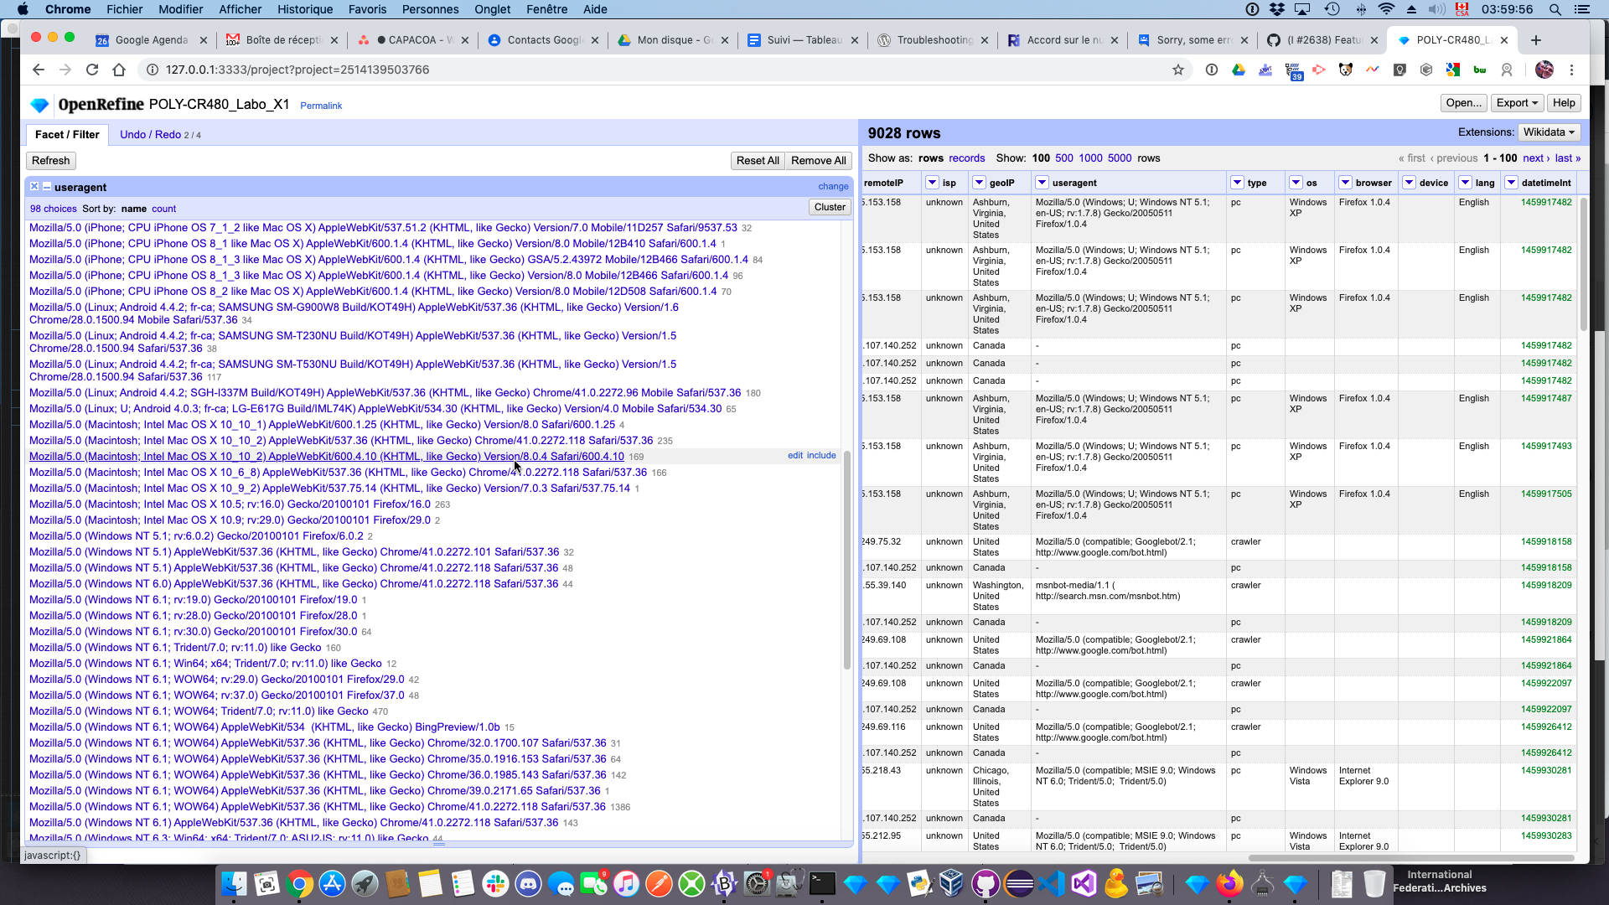This screenshot has height=905, width=1609.
Task: Show 5000 rows per page
Action: click(x=1120, y=158)
